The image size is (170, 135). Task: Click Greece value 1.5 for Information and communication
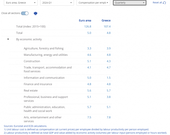pos(109,78)
